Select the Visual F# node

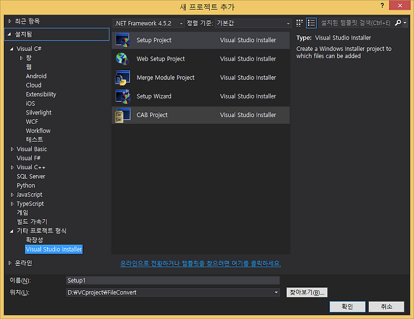click(x=29, y=158)
